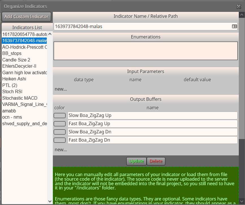This screenshot has height=205, width=245.
Task: Click the right panel scroll down arrow
Action: [x=242, y=201]
